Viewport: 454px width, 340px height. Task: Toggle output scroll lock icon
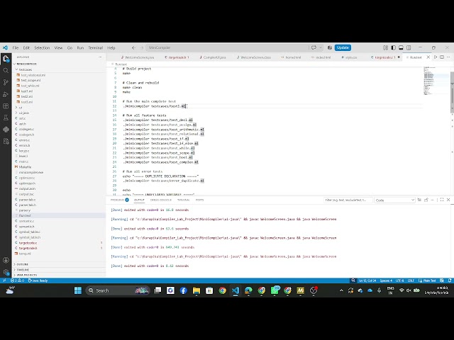[x=426, y=200]
